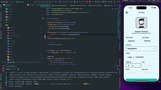
Task: Click hot restart icon beside Console
Action: (x=15, y=69)
